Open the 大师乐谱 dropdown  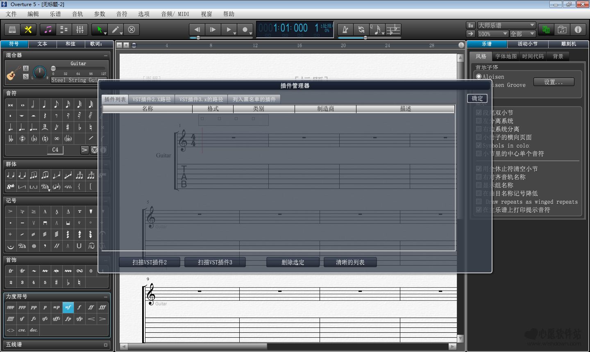point(506,25)
